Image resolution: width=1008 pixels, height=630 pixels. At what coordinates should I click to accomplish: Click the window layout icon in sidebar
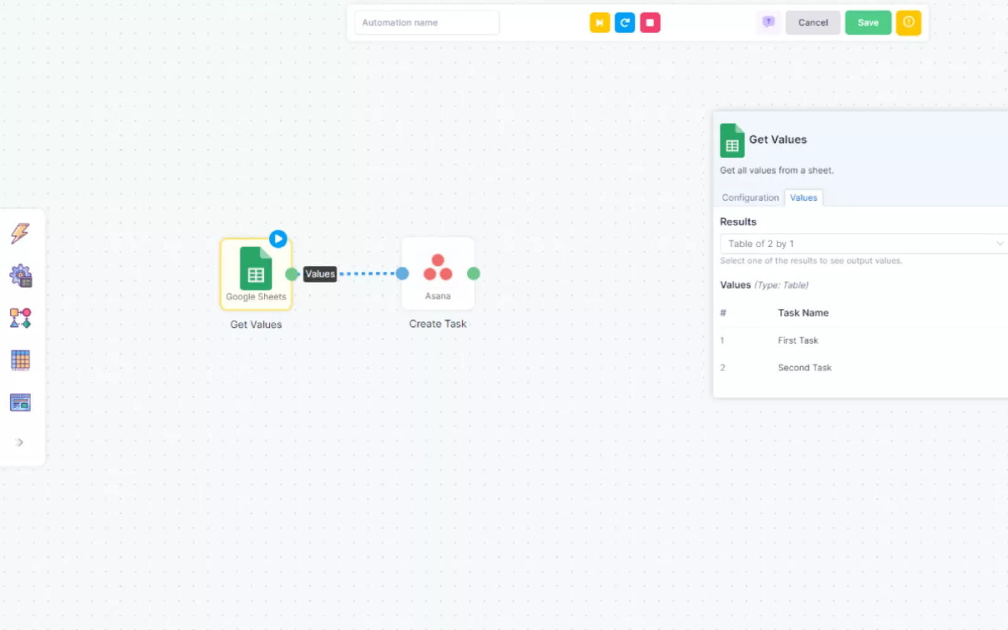[20, 403]
